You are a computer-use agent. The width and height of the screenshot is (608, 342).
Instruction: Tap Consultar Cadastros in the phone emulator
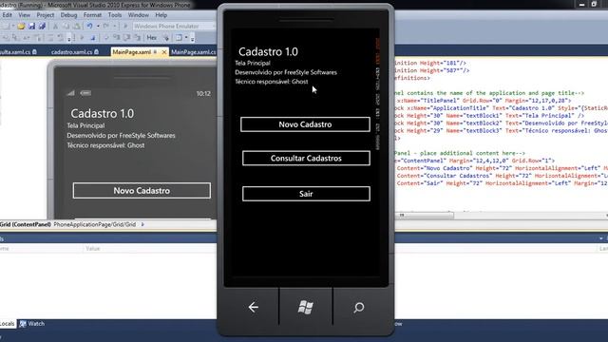coord(306,159)
